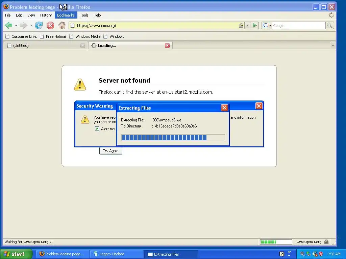346x259 pixels.
Task: Open the History menu
Action: coord(46,15)
